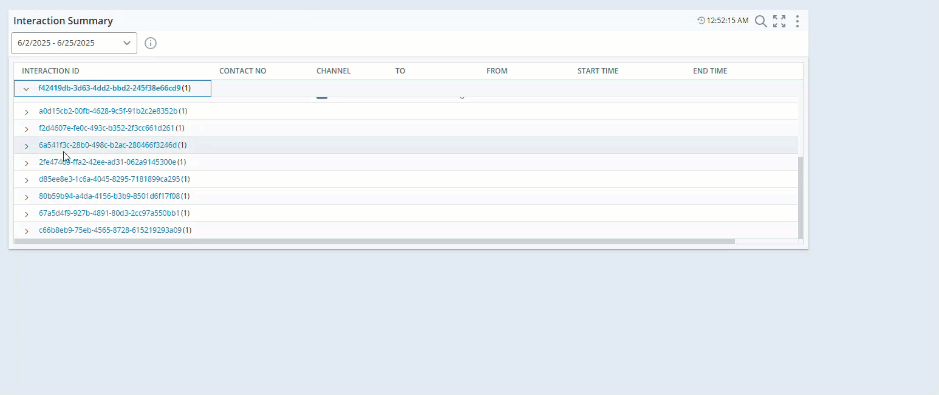Click the CHANNEL column header
This screenshot has height=395, width=939.
333,71
